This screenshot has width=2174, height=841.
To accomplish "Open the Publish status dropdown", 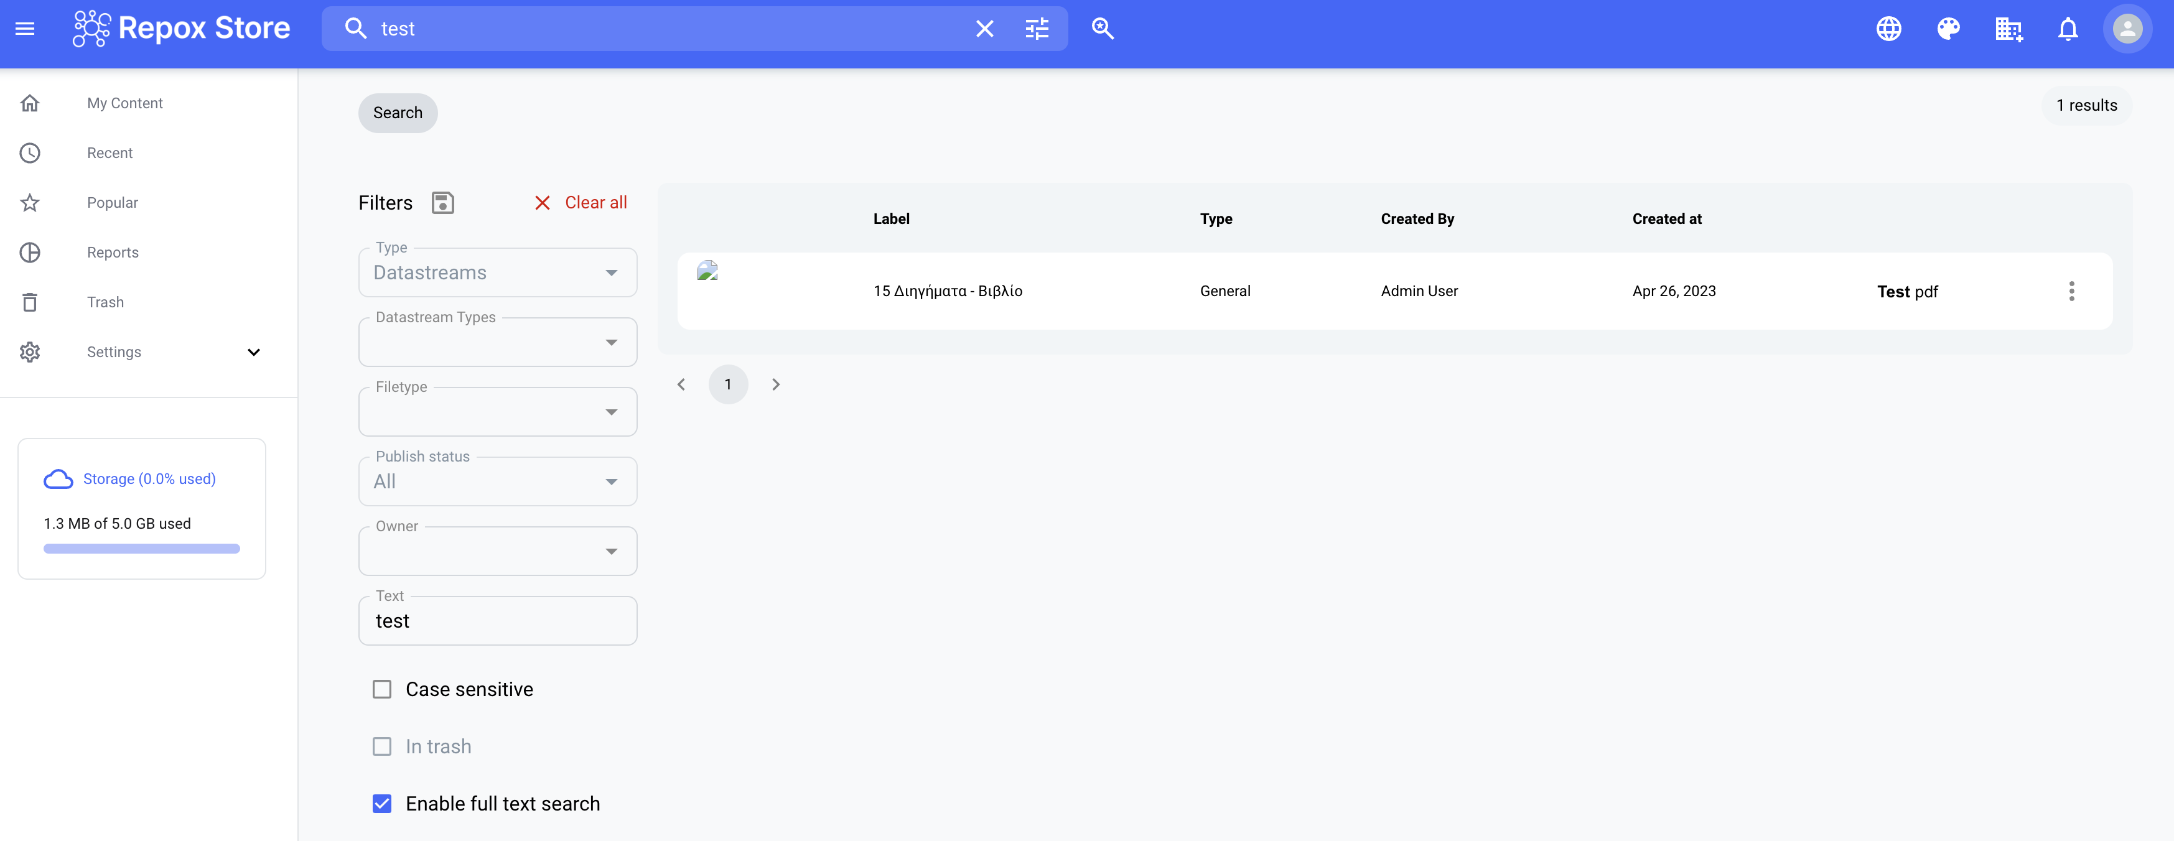I will pos(610,481).
